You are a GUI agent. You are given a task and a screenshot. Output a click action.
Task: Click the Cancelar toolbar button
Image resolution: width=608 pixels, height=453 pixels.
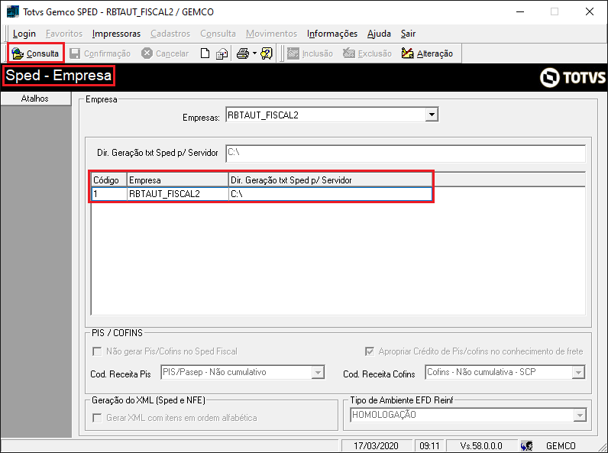165,53
